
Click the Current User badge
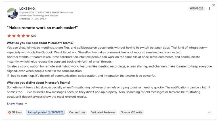[x=77, y=112]
